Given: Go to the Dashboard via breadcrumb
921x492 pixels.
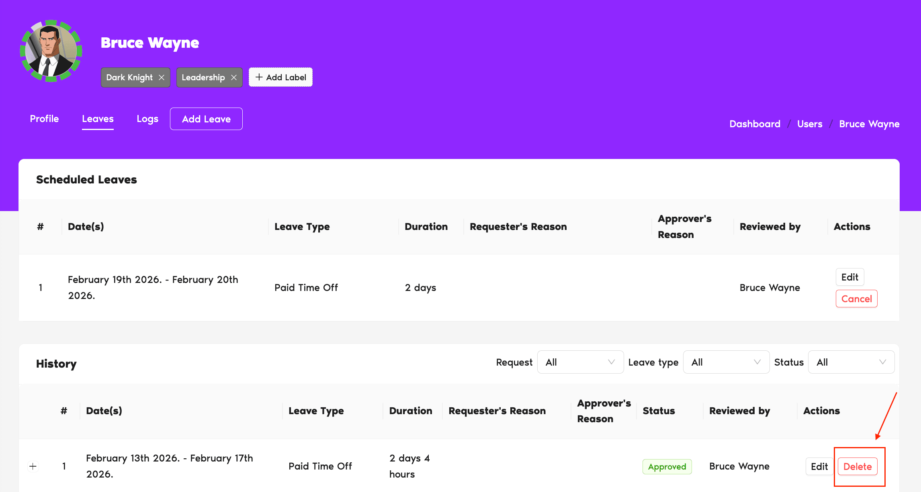Looking at the screenshot, I should coord(755,124).
